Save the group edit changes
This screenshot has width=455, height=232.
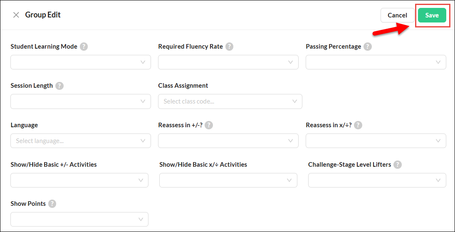(432, 15)
